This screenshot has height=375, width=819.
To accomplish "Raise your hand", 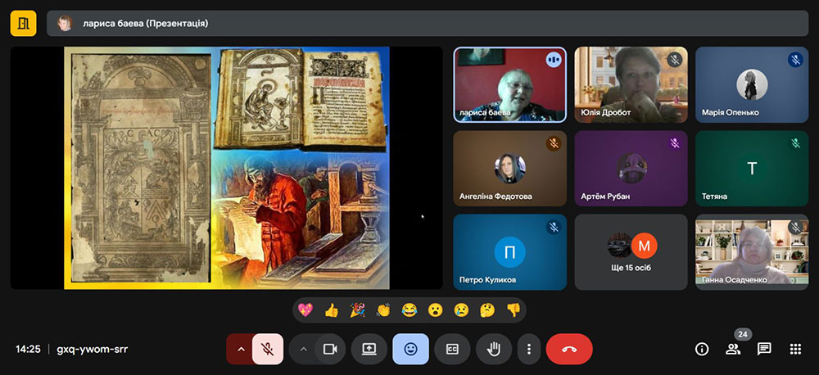I will pyautogui.click(x=494, y=349).
